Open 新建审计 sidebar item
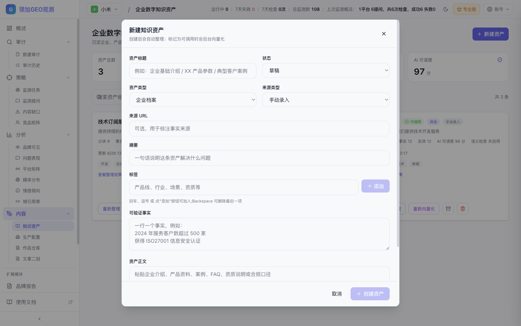 pyautogui.click(x=43, y=54)
